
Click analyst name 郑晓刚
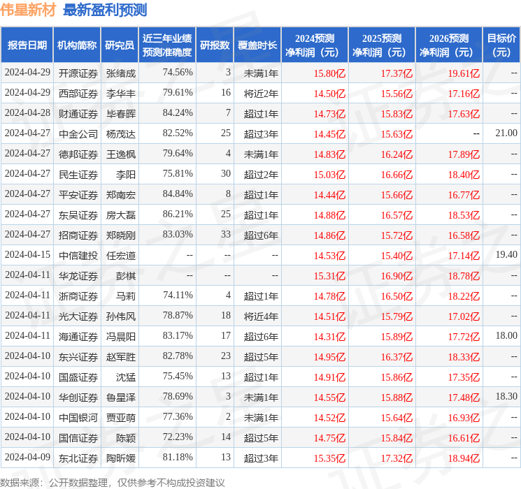click(121, 235)
